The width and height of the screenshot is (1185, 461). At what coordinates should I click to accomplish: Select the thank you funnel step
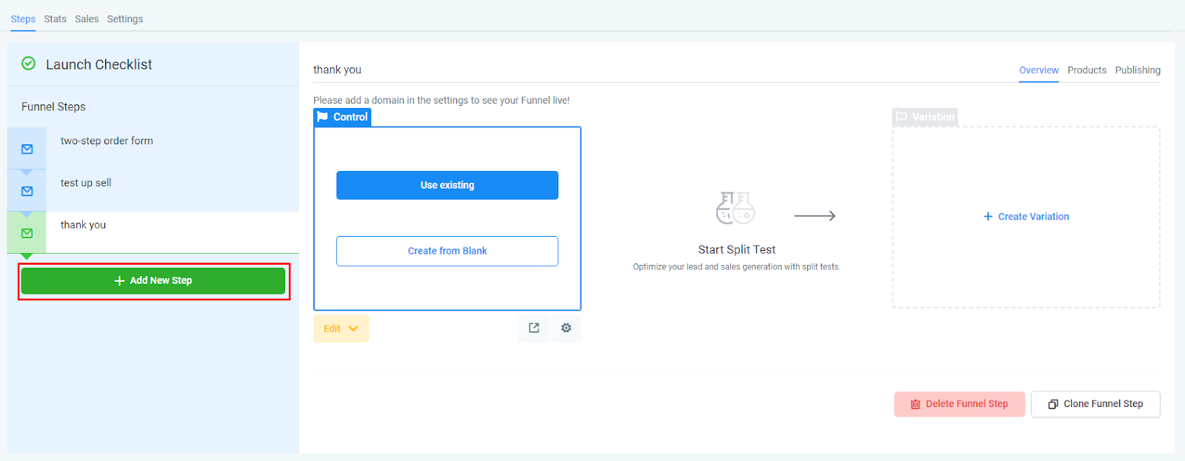tap(153, 232)
